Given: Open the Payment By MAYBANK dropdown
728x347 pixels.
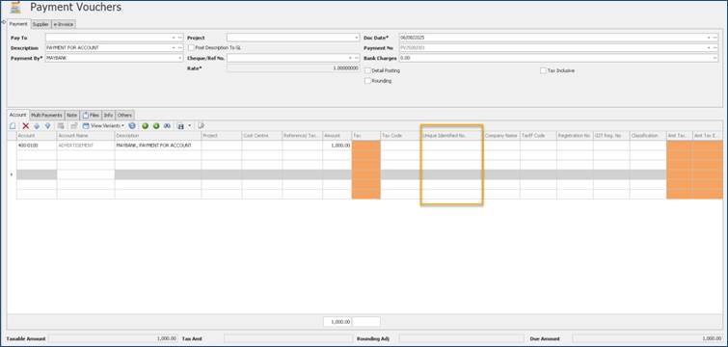Looking at the screenshot, I should tap(180, 59).
